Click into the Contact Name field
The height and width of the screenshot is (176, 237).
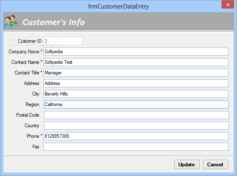(136, 62)
